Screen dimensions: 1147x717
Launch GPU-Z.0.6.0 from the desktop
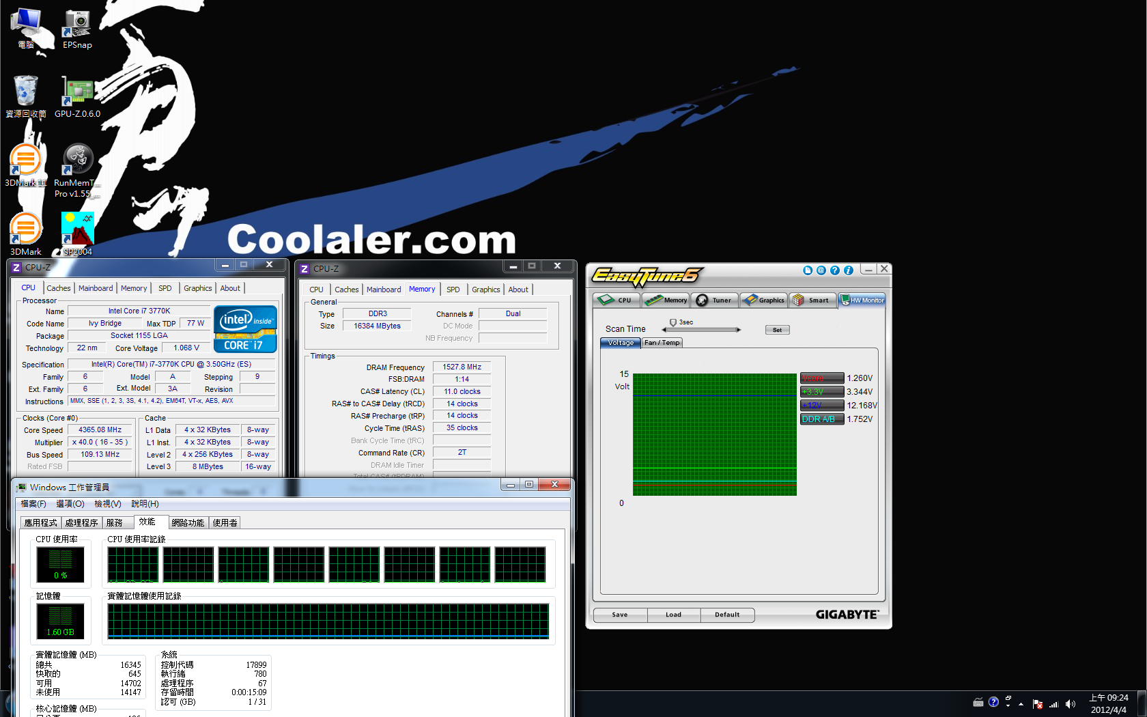(77, 96)
